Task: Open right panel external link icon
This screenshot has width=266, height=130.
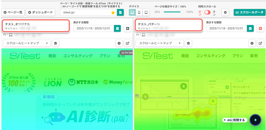Action: [260, 43]
